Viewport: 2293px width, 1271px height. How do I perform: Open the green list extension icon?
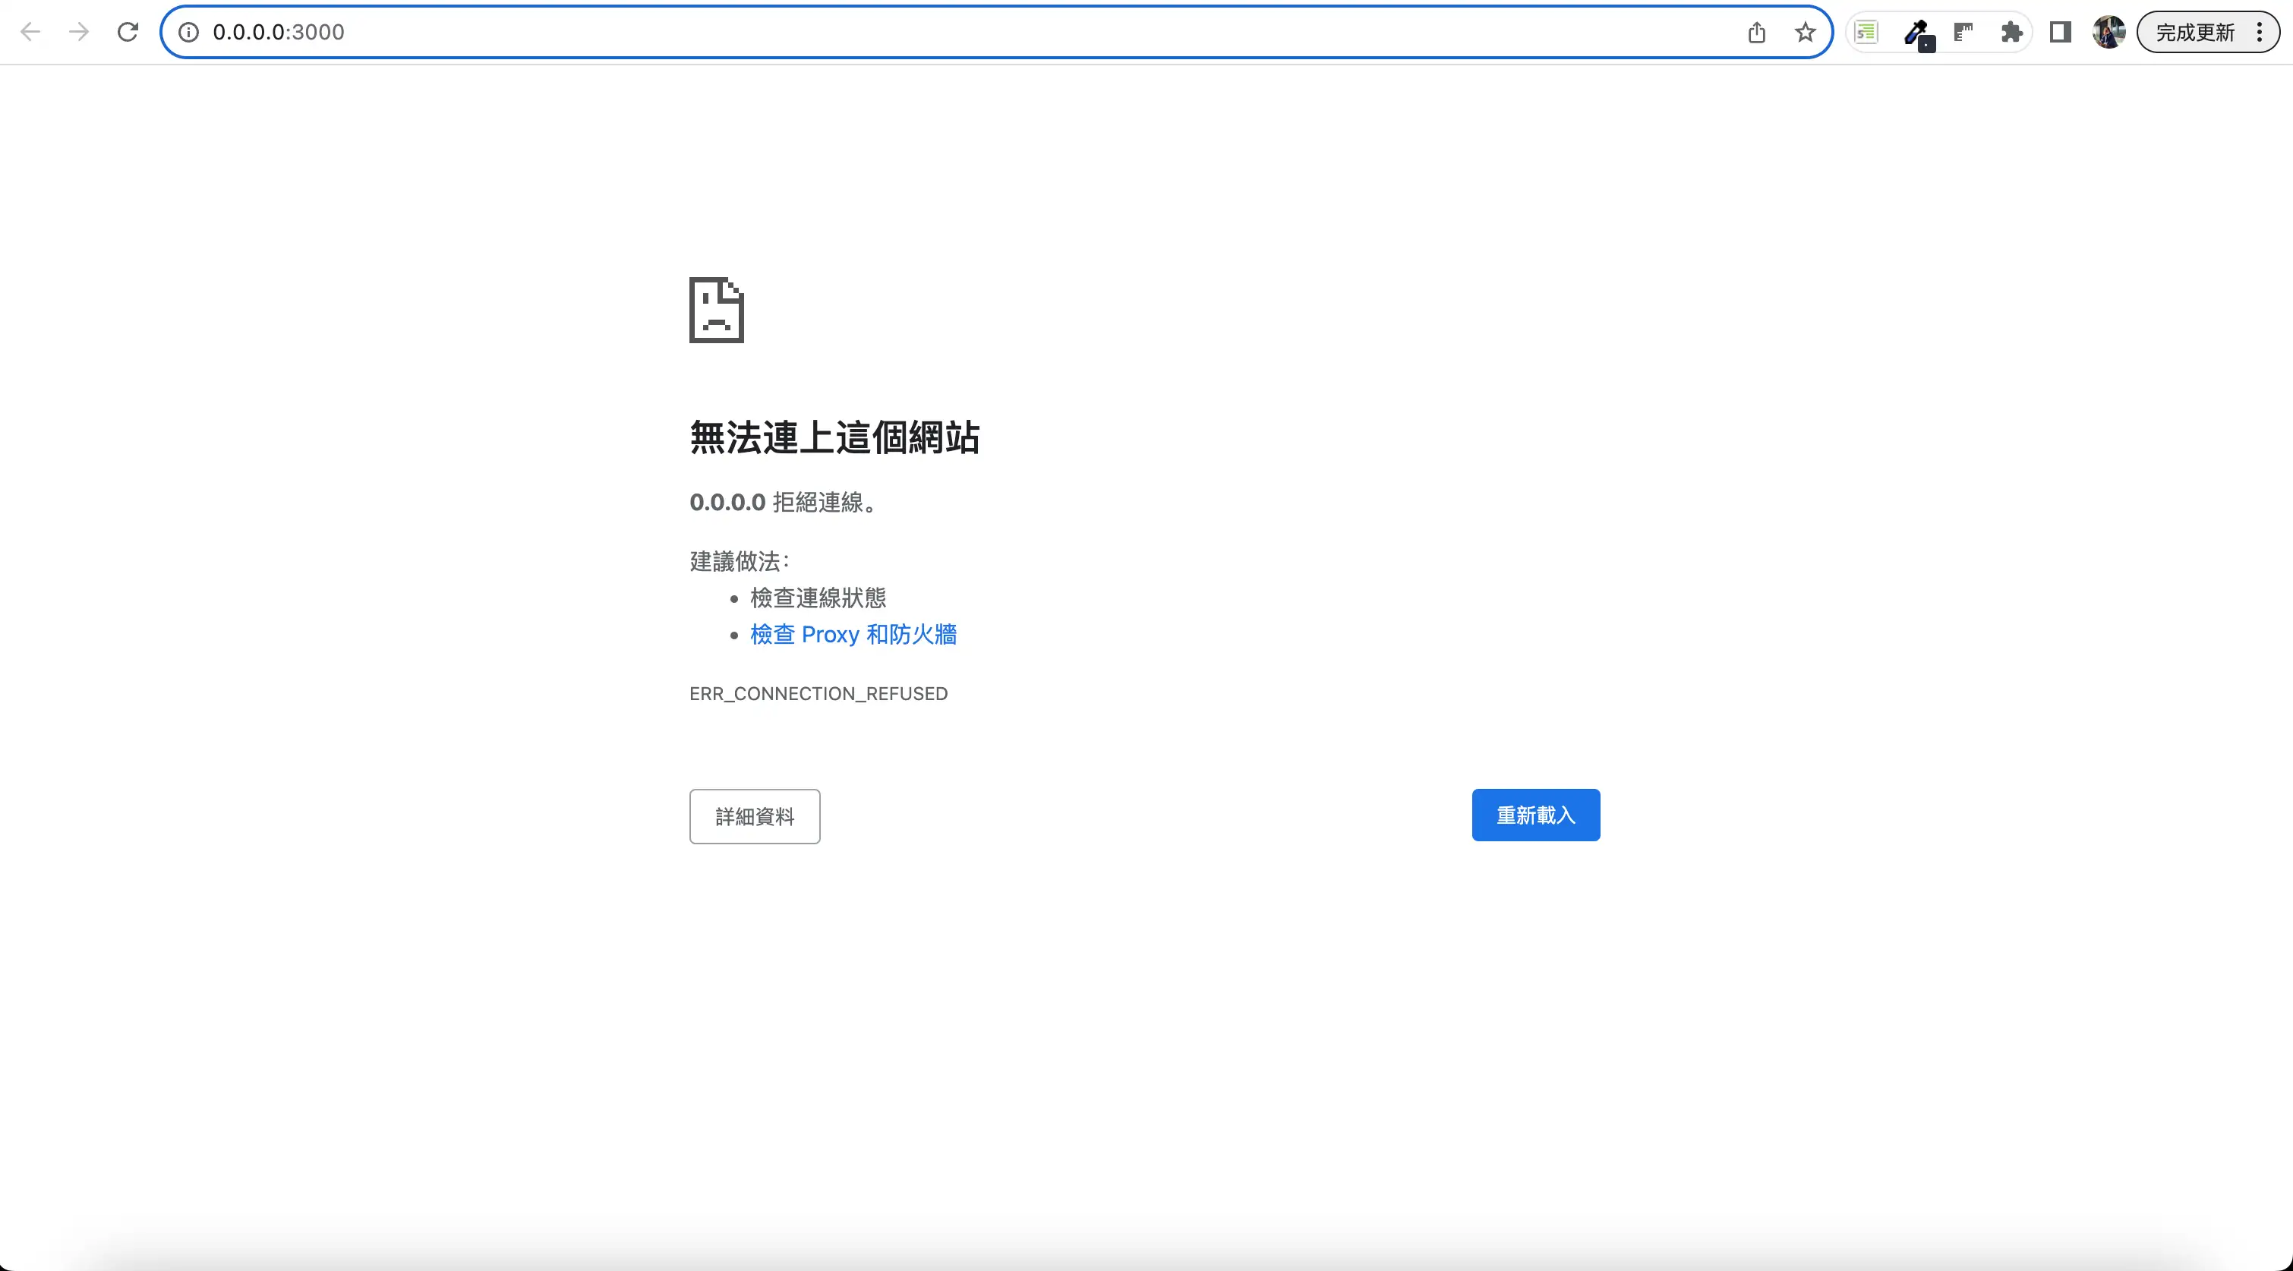pos(1866,33)
